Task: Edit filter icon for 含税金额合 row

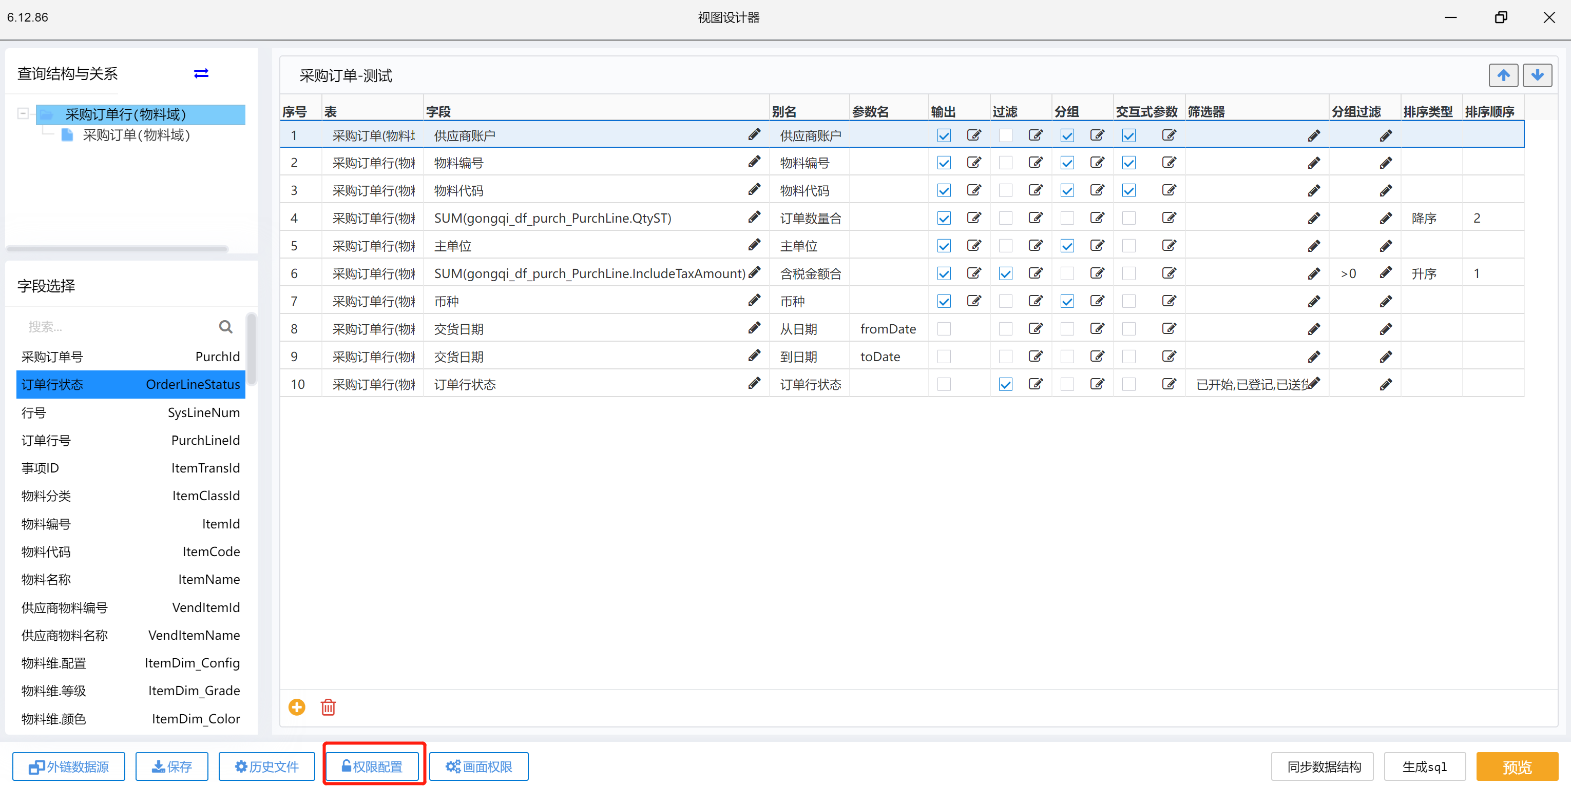Action: click(1036, 273)
